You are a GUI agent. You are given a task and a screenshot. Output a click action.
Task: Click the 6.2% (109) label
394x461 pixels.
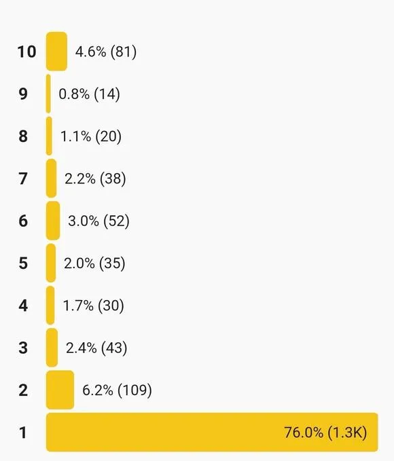117,390
